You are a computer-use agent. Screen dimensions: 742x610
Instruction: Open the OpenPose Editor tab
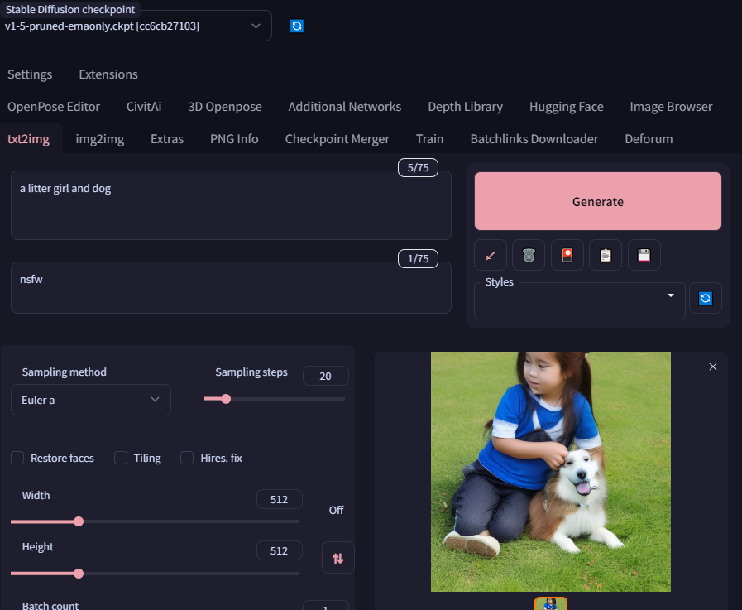click(x=54, y=107)
